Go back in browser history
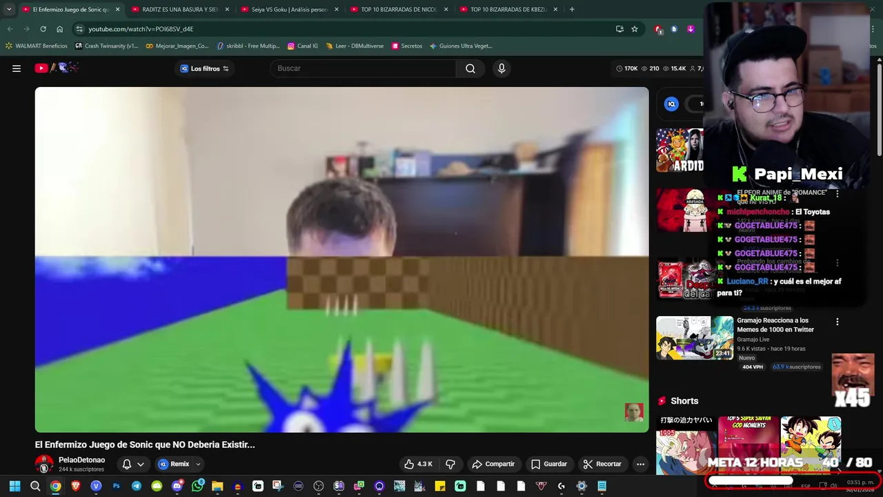The height and width of the screenshot is (497, 883). point(10,29)
